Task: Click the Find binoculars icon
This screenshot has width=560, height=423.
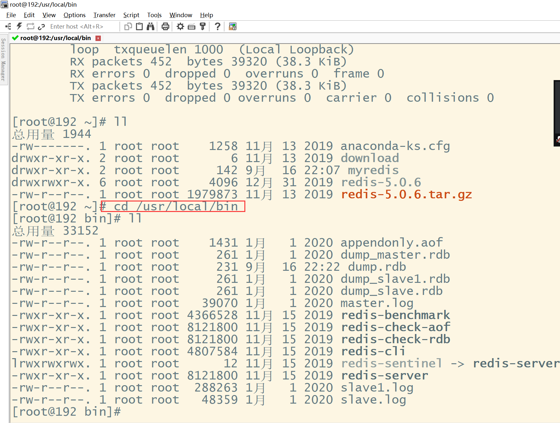Action: pyautogui.click(x=150, y=26)
